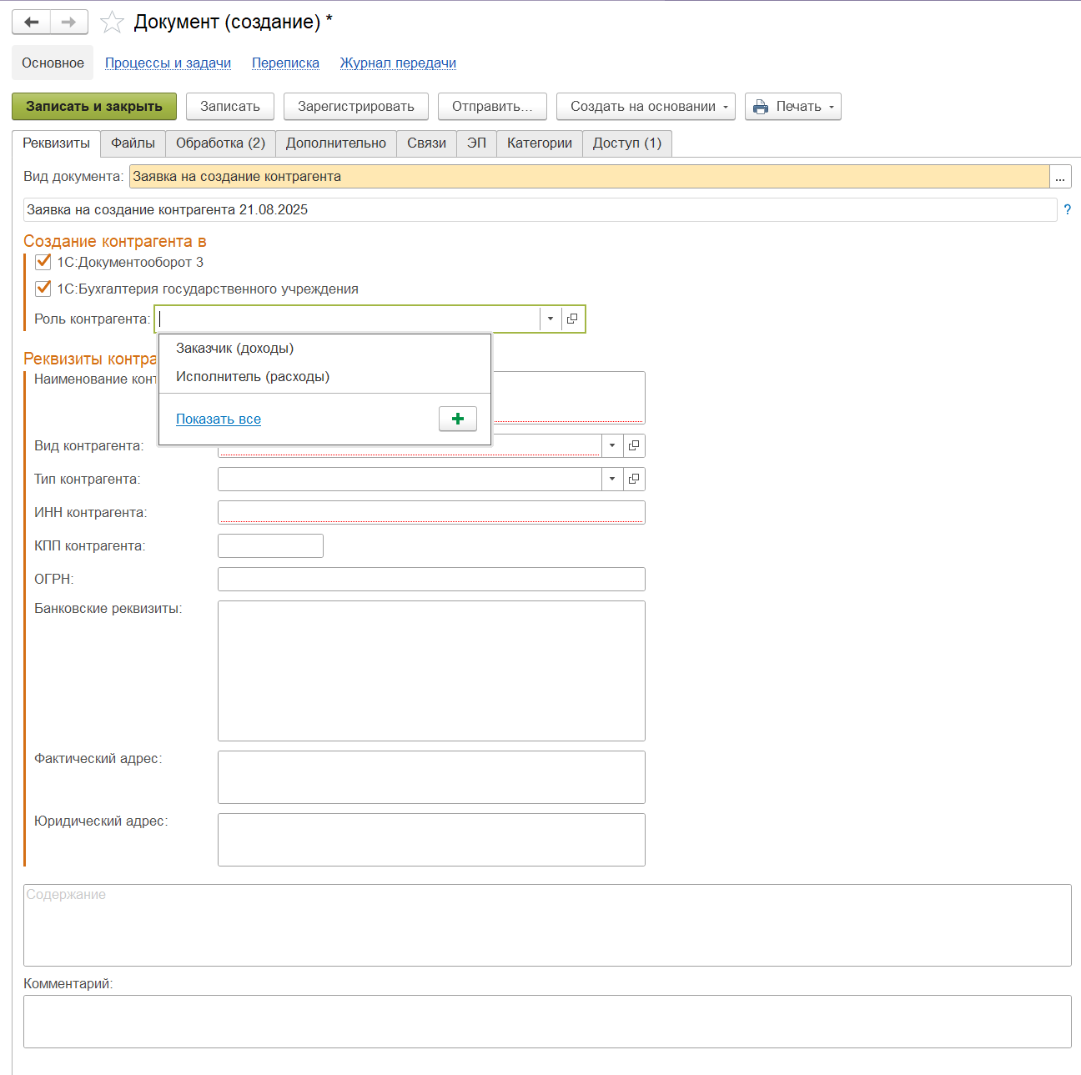1081x1075 pixels.
Task: Uncheck 1С:Бухгалтерия государственного учреждения checkbox
Action: click(x=43, y=289)
